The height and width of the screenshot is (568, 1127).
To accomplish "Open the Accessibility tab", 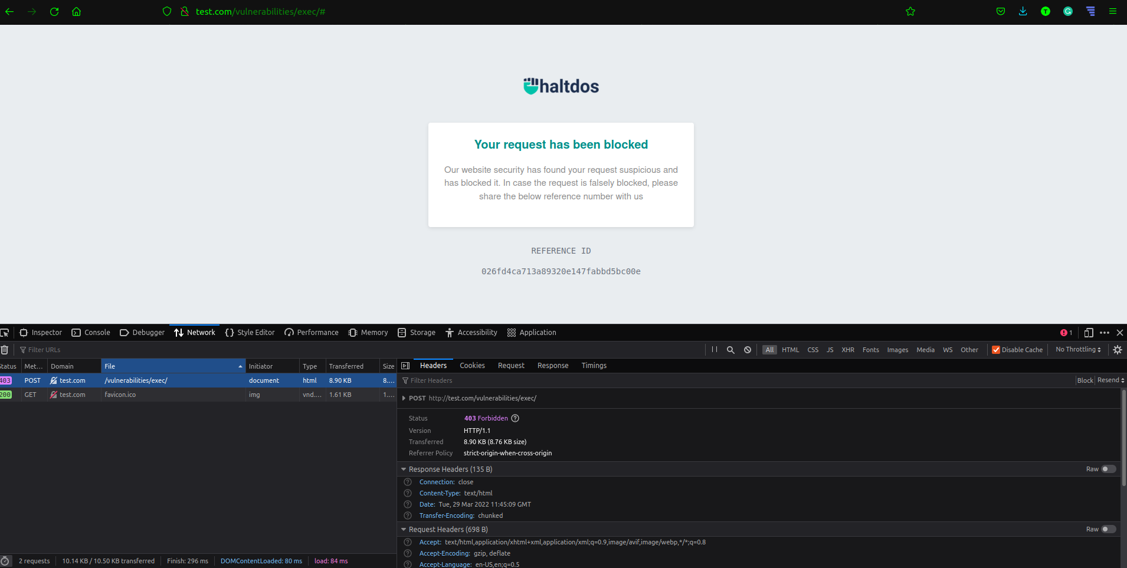I will (471, 333).
